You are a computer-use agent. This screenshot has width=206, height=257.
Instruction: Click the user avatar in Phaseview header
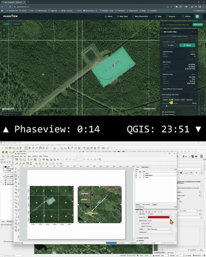tap(197, 17)
